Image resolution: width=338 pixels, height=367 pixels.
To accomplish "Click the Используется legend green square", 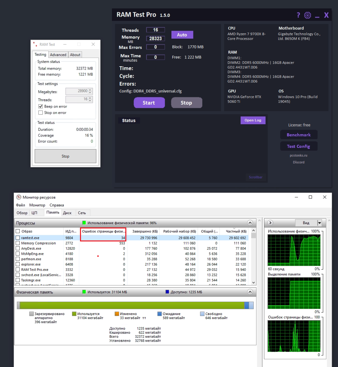I will pyautogui.click(x=74, y=314).
